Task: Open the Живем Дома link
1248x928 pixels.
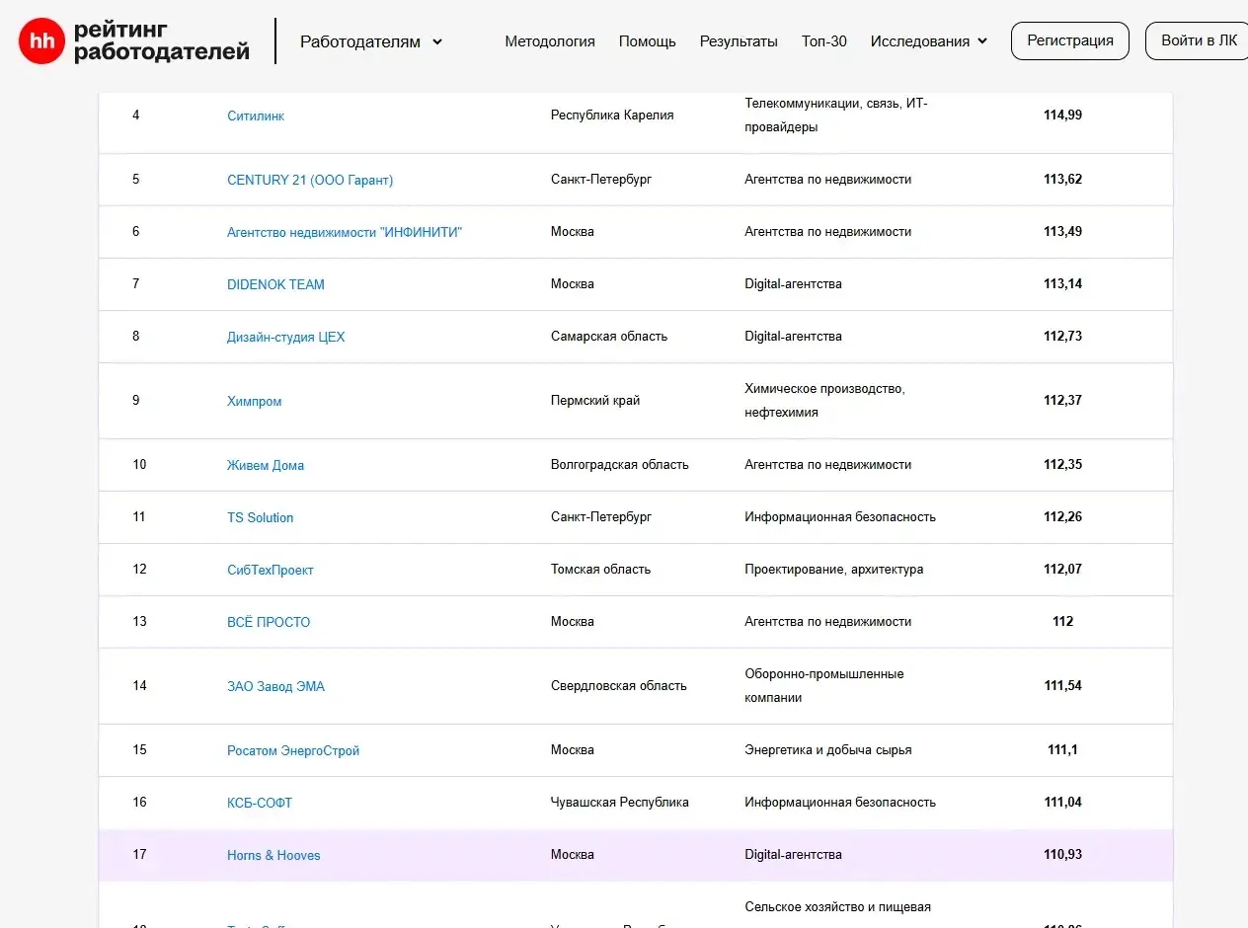Action: tap(266, 465)
